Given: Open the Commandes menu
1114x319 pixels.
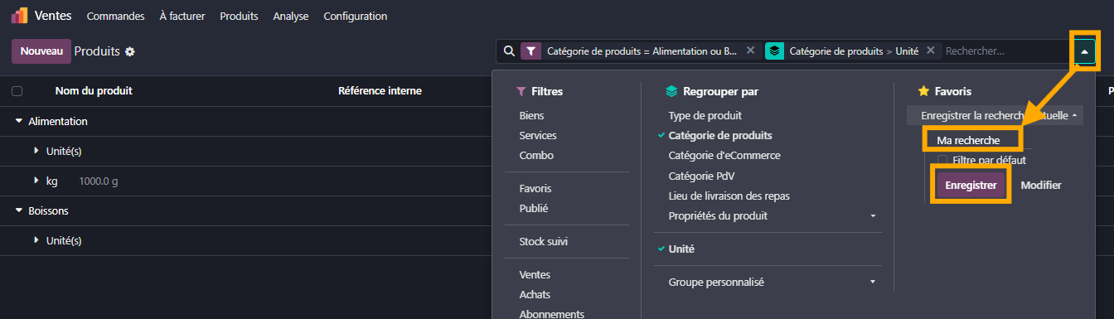Looking at the screenshot, I should (x=115, y=16).
